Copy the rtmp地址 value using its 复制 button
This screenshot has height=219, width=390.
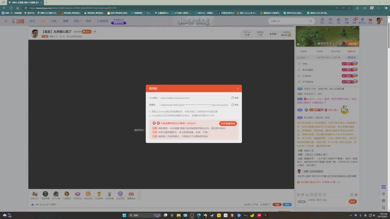[x=235, y=98]
